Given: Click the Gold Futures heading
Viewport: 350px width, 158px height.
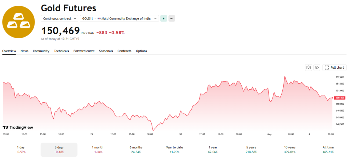Looking at the screenshot, I should pos(68,8).
